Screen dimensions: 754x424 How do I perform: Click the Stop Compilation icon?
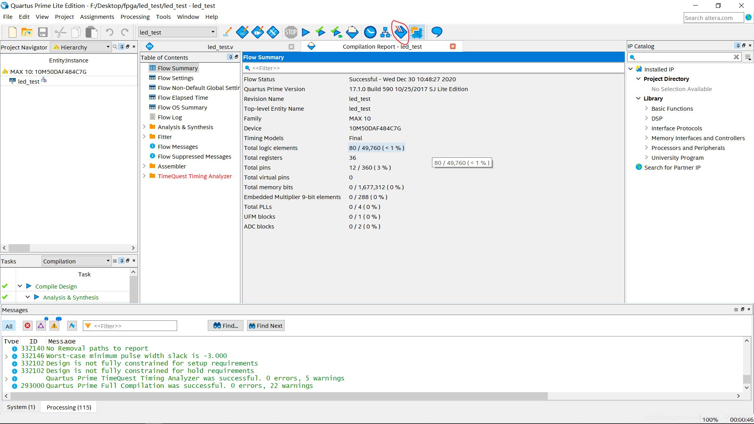click(291, 32)
